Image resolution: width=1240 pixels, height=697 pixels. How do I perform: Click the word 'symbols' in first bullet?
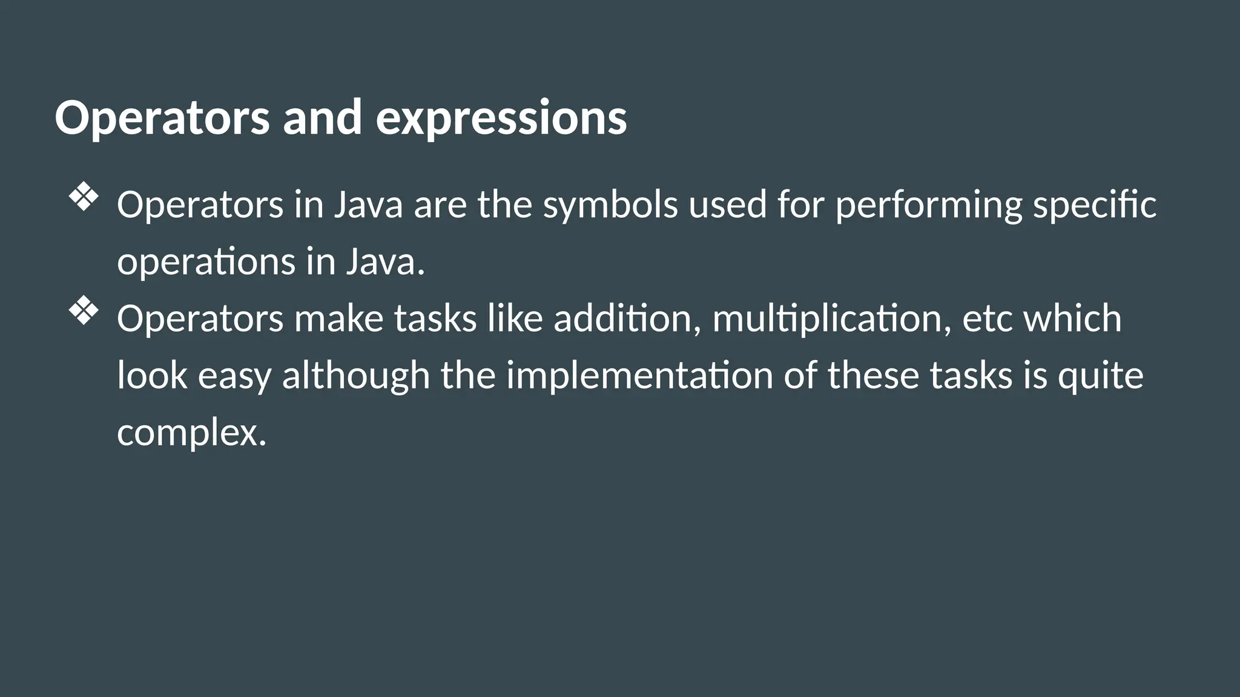[610, 205]
